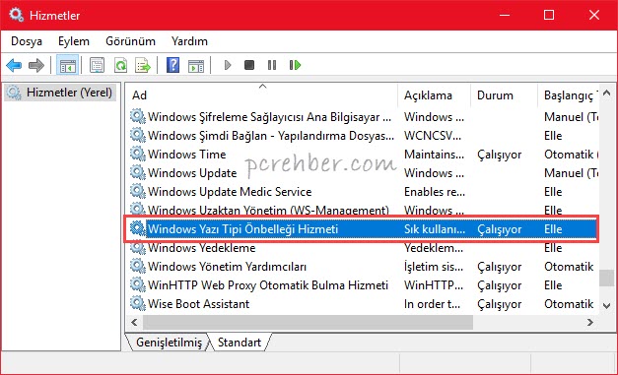Click gear icon of Windows Time service
This screenshot has width=618, height=375.
[x=138, y=154]
